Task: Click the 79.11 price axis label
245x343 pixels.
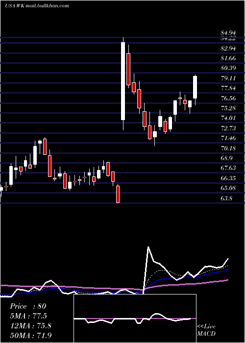Action: click(228, 78)
